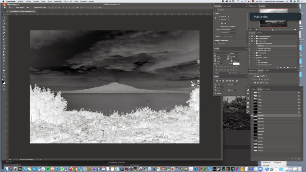Select the Luces 3 channel
The height and width of the screenshot is (172, 306).
tap(260, 102)
